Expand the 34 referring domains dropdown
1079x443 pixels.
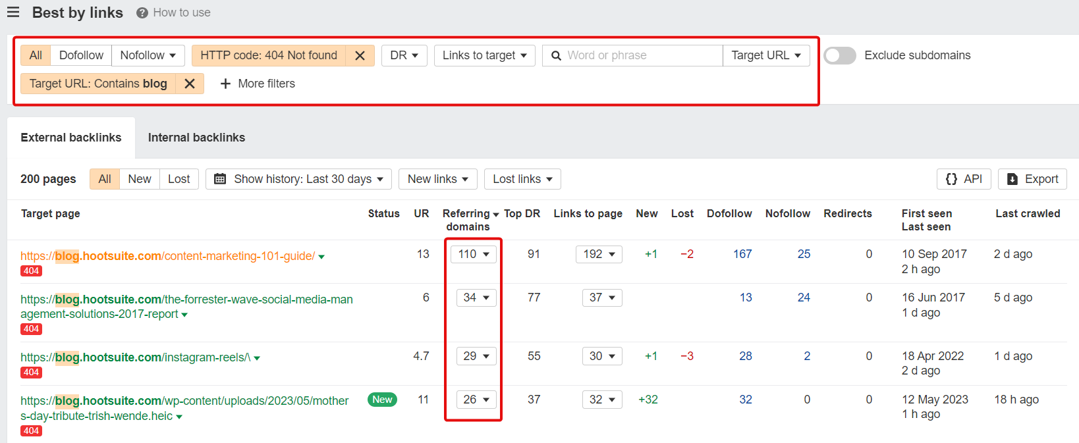pyautogui.click(x=477, y=298)
